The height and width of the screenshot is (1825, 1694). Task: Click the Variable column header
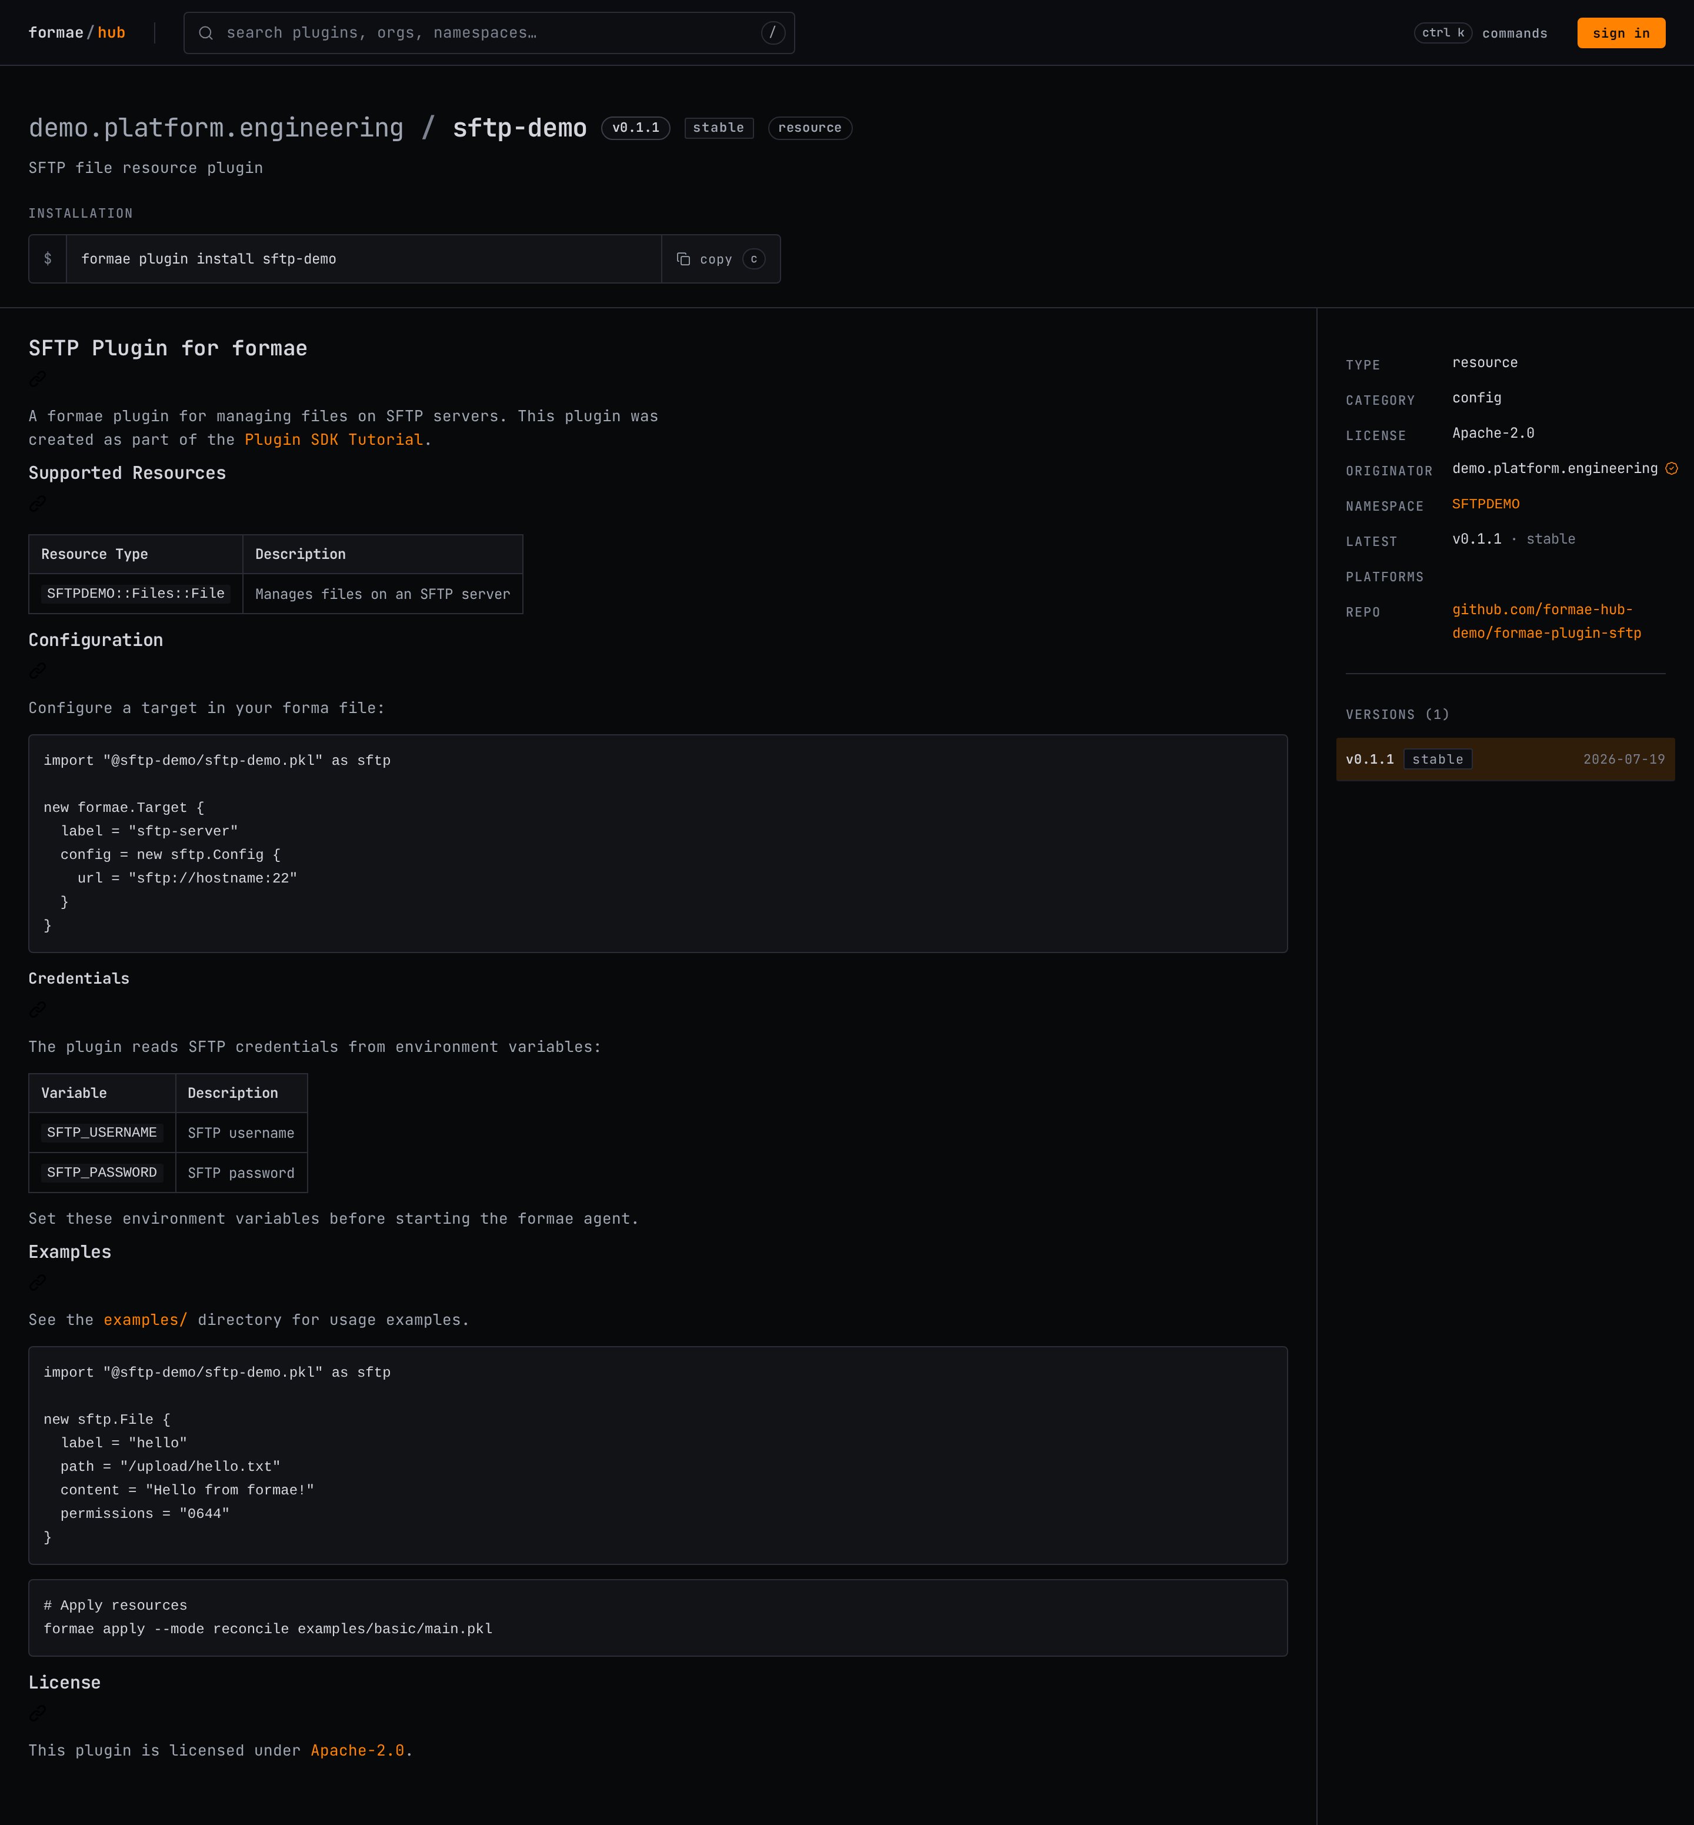coord(102,1093)
